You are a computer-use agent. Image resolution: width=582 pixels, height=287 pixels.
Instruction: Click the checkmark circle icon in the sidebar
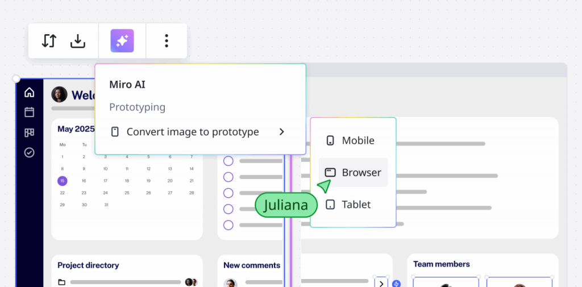(x=30, y=153)
